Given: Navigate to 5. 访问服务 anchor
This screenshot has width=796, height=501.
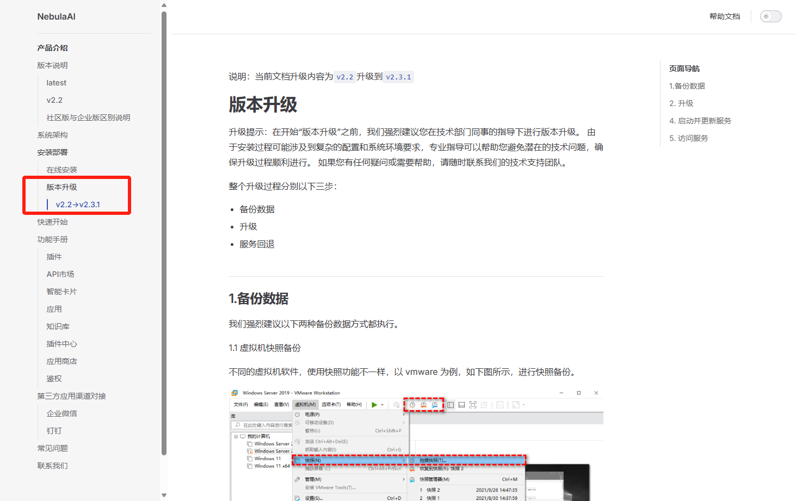Looking at the screenshot, I should click(x=688, y=138).
